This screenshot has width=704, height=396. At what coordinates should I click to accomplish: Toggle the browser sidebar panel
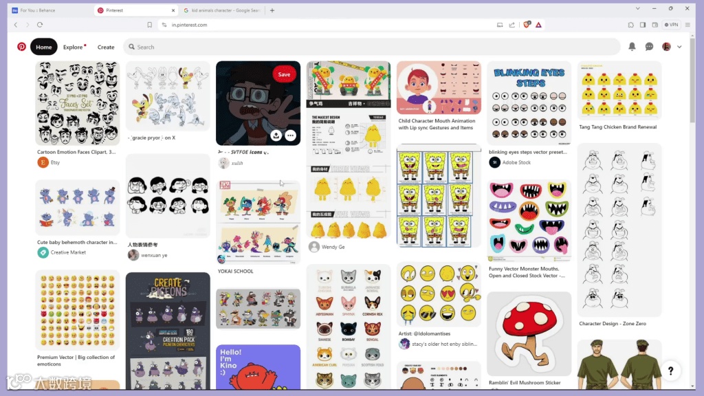643,25
